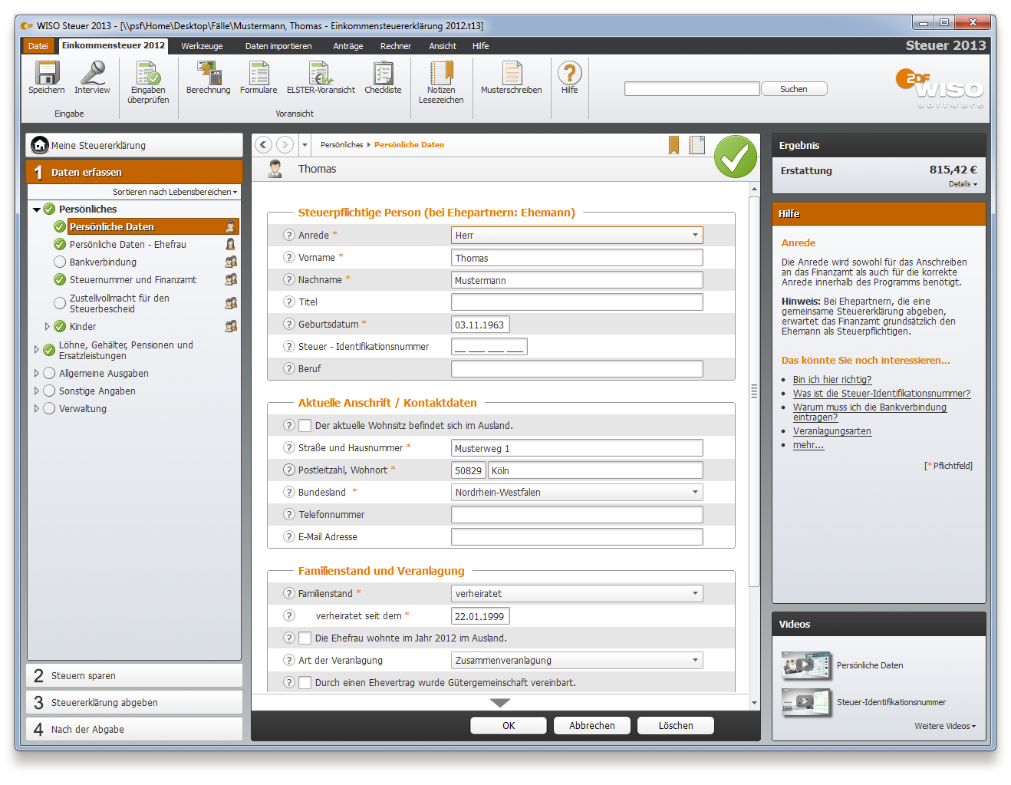Open the Interview microphone tool
The image size is (1011, 785).
coord(92,74)
